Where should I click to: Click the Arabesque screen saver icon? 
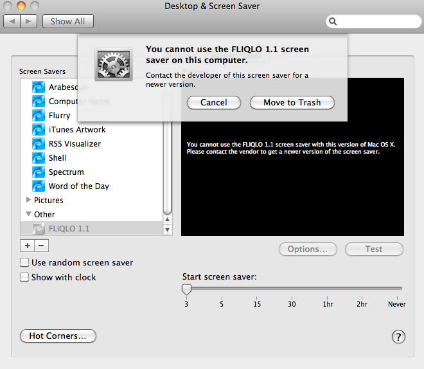pyautogui.click(x=39, y=87)
